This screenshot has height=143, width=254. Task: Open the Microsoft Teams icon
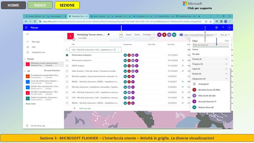click(x=181, y=35)
